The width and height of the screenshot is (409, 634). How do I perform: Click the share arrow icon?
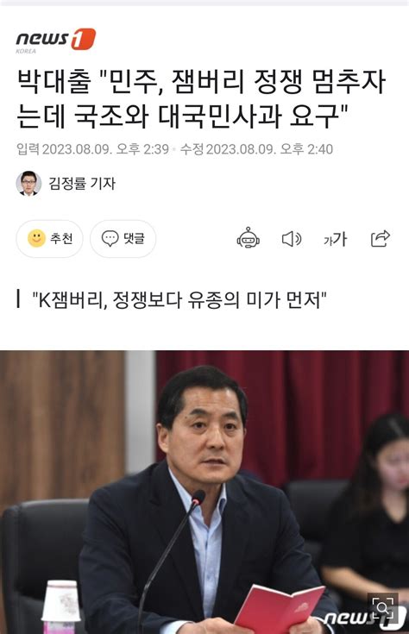(x=381, y=238)
